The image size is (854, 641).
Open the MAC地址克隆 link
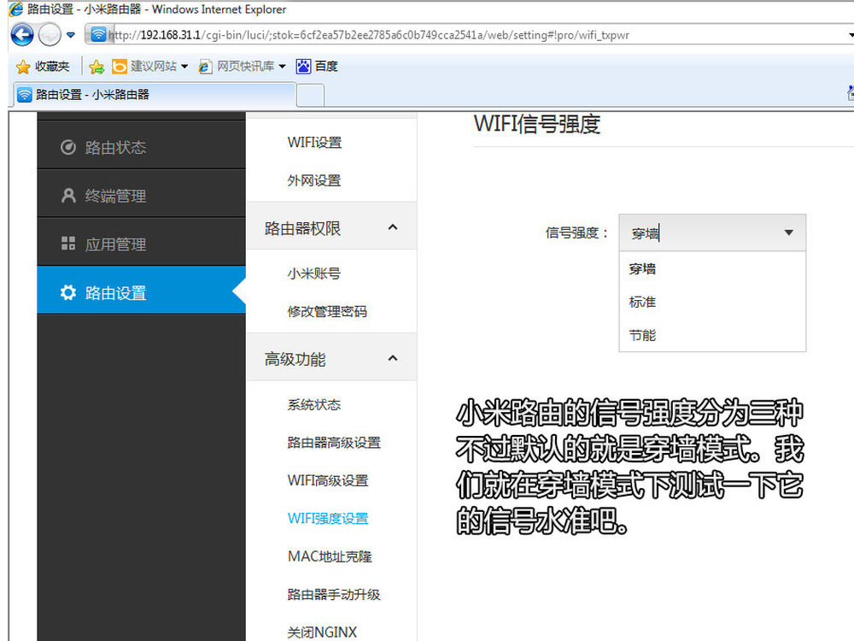(x=330, y=556)
